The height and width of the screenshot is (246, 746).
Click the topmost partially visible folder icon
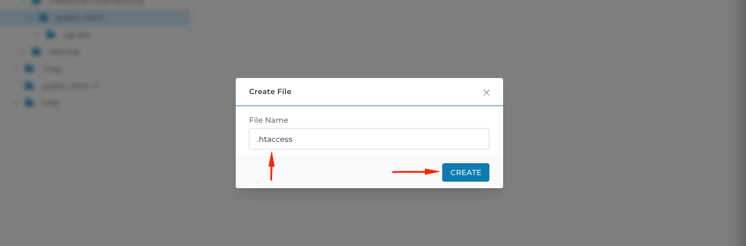click(37, 2)
